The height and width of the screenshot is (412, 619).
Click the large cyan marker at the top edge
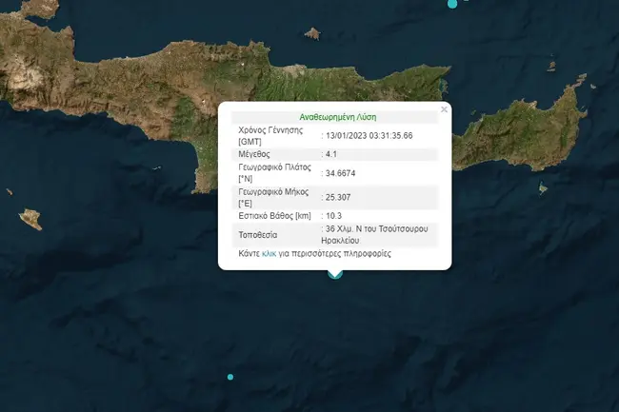pos(452,3)
